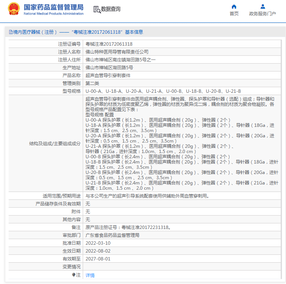Open the 详情 link
This screenshot has width=286, height=284.
90,275
